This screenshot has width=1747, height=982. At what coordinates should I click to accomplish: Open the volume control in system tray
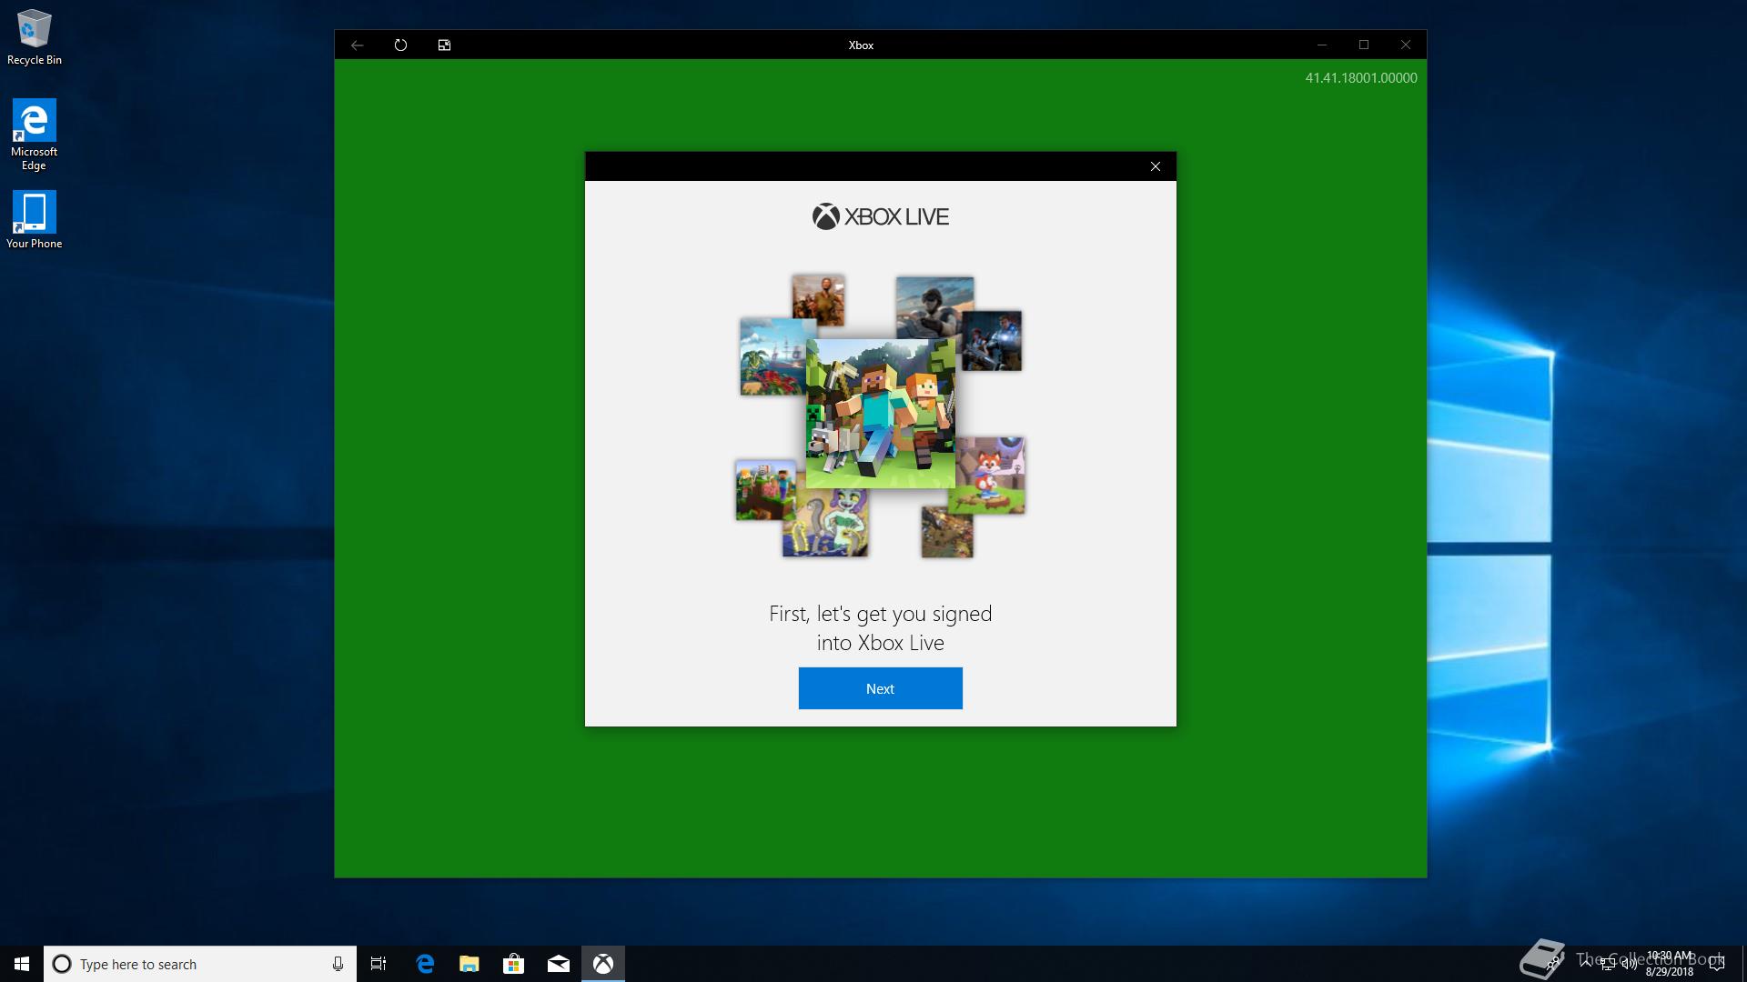(1630, 964)
